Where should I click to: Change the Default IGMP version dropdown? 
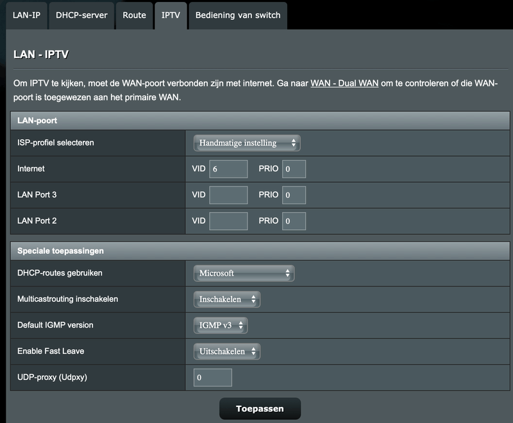(x=221, y=325)
